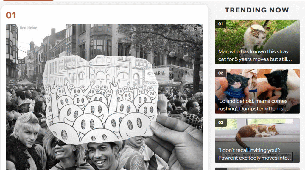Click the Ben Heine credit watermark
The image size is (305, 170).
[x=28, y=28]
